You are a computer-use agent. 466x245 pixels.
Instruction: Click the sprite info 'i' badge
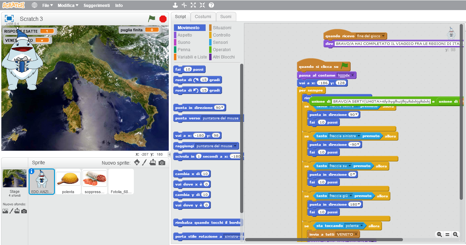(x=32, y=171)
